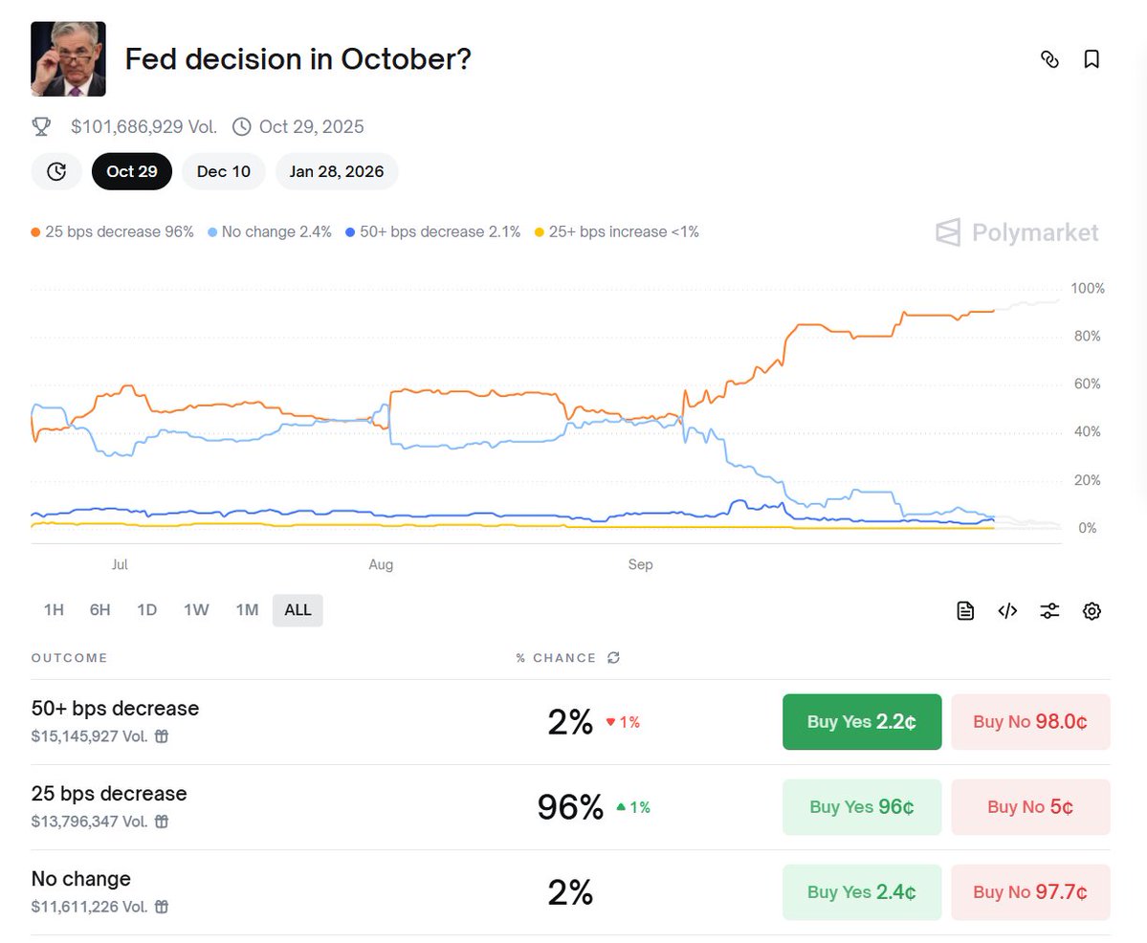The height and width of the screenshot is (943, 1147).
Task: Click rewards gift icon for 50+ bps decrease
Action: click(163, 736)
